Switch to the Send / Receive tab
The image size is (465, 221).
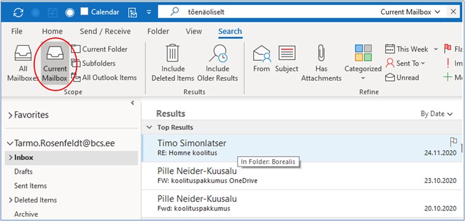tap(105, 31)
